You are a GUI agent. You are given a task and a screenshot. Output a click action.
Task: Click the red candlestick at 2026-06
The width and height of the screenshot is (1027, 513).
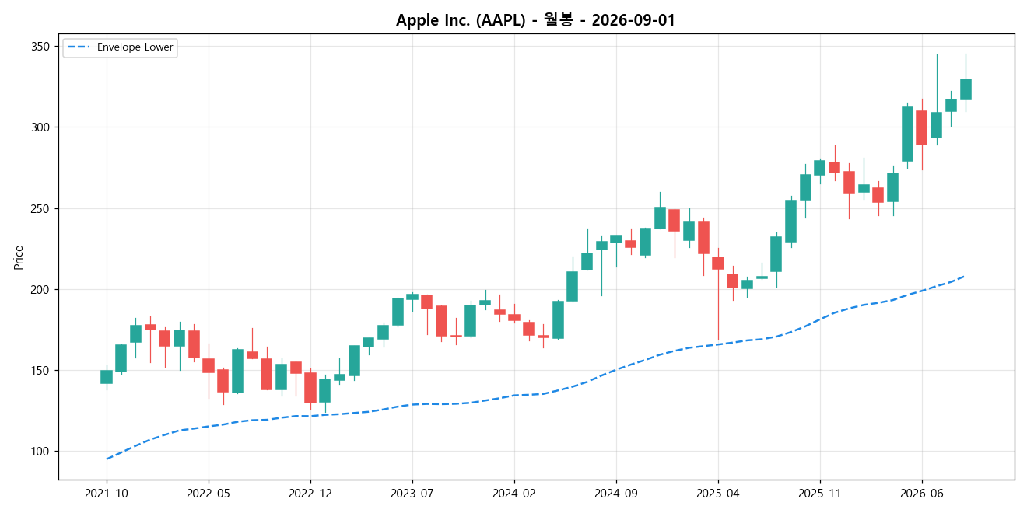[x=922, y=127]
